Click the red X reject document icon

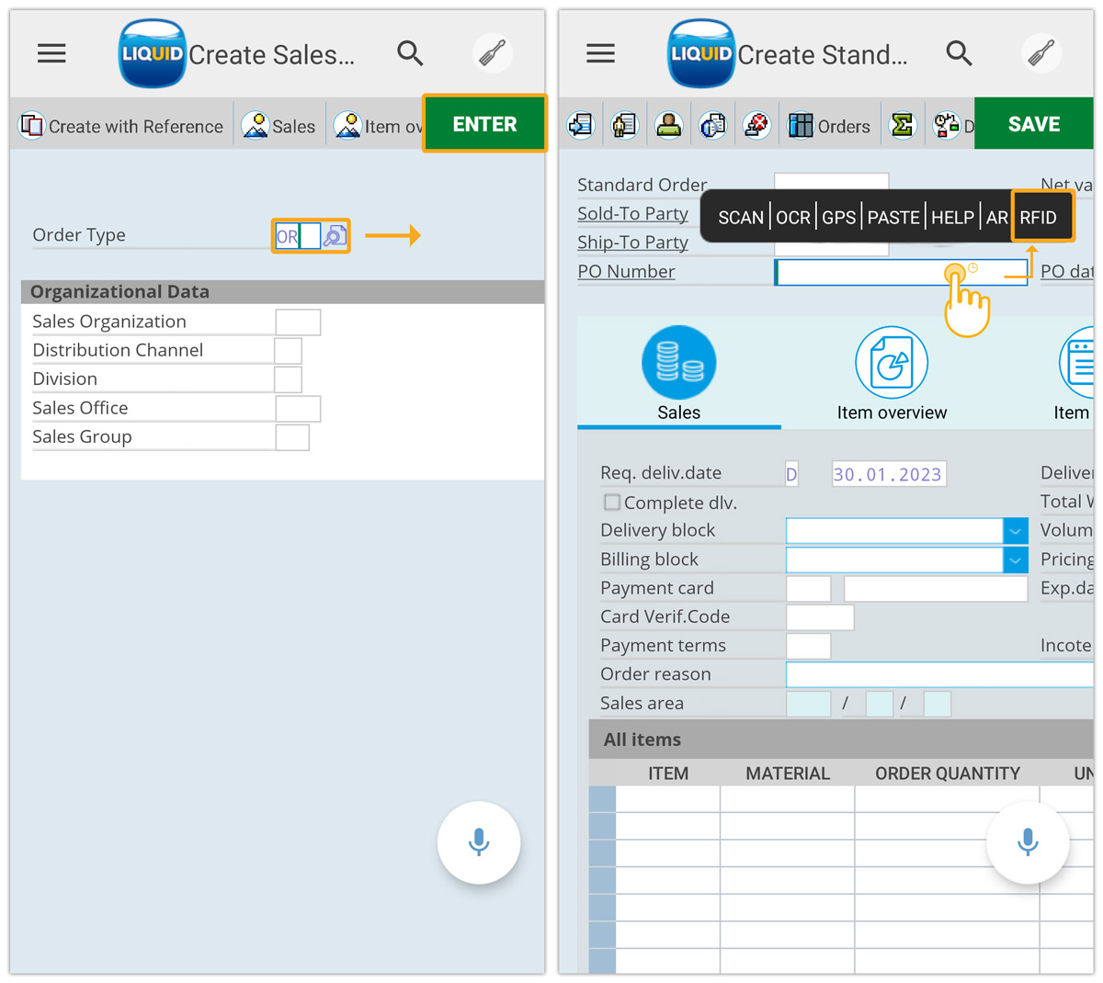point(756,124)
